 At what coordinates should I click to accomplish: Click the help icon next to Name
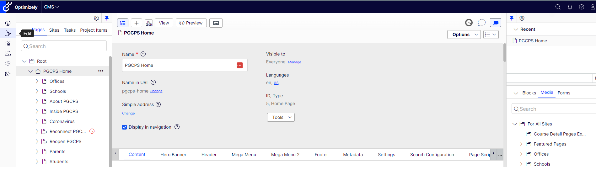(143, 54)
